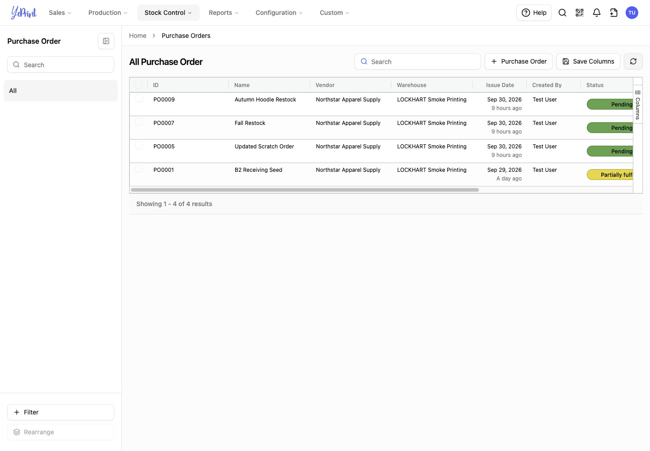Viewport: 650px width, 451px height.
Task: Click the Partially fulfilled status badge
Action: [610, 175]
